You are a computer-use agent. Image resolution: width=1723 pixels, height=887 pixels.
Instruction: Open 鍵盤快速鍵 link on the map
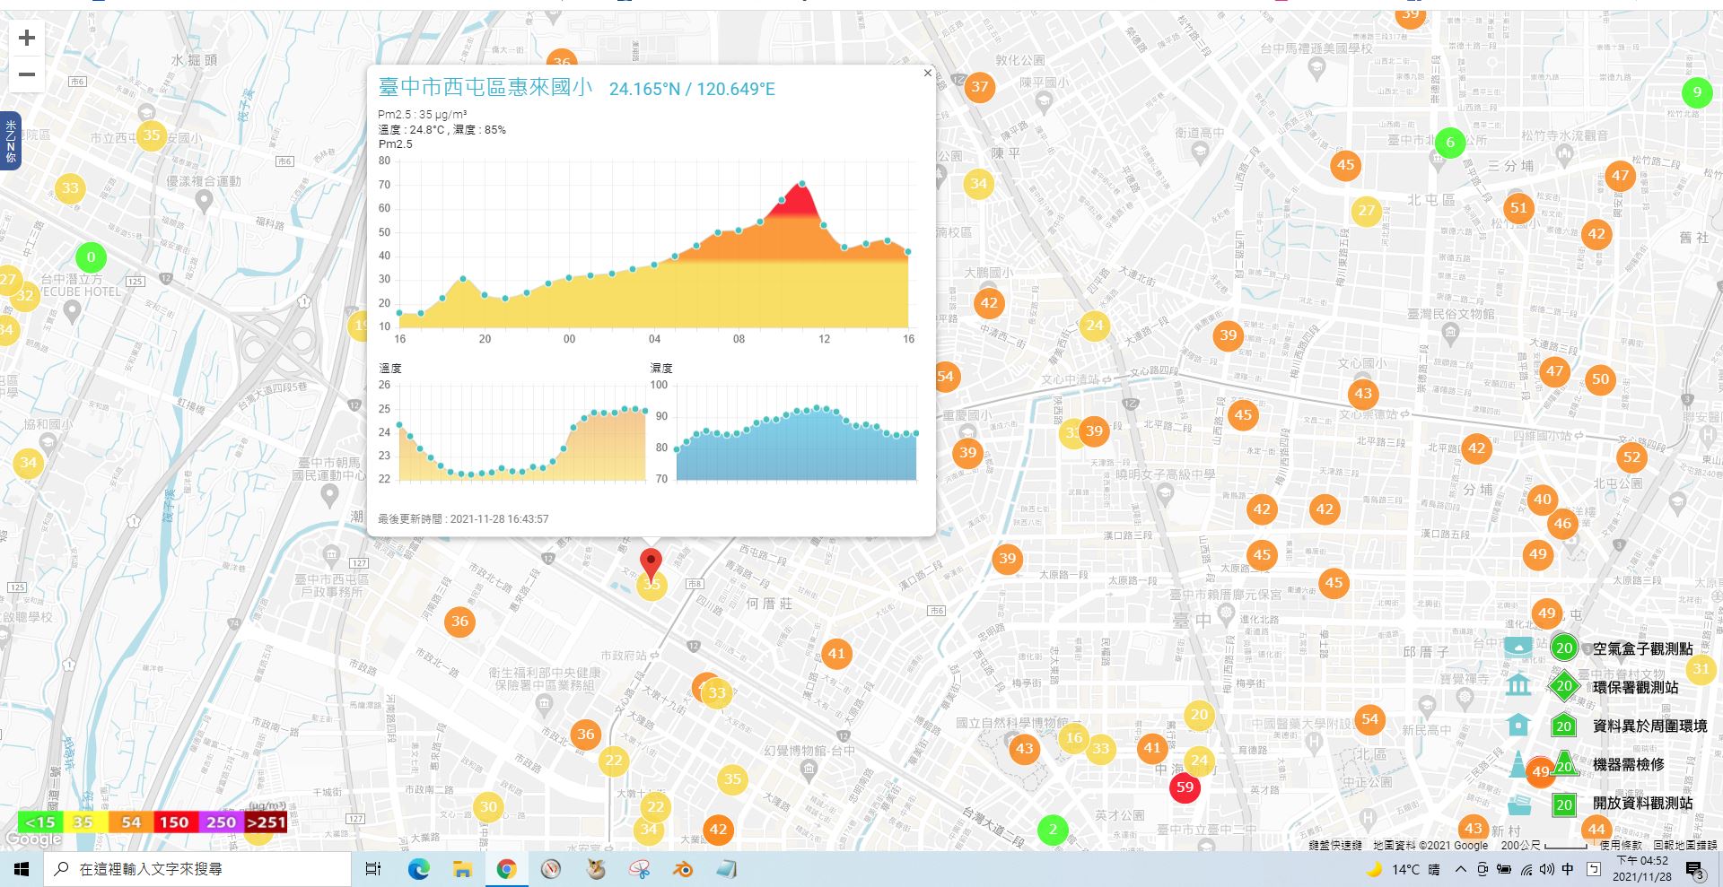1335,846
